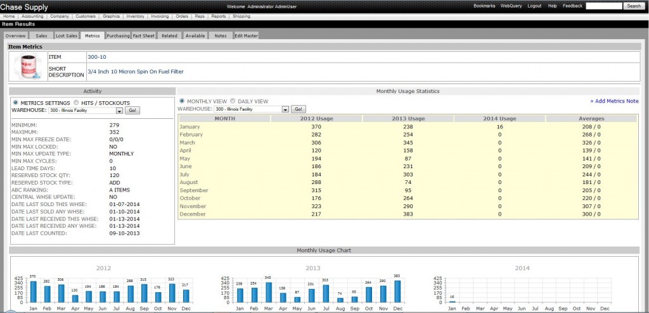649x313 pixels.
Task: Click the 2014 Usage column header
Action: pyautogui.click(x=499, y=118)
